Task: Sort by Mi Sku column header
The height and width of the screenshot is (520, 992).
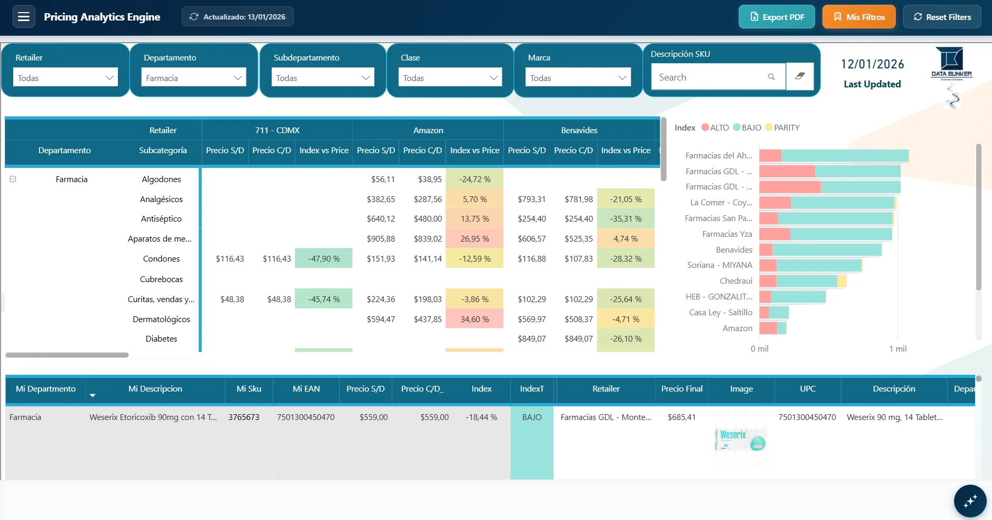Action: pos(249,389)
